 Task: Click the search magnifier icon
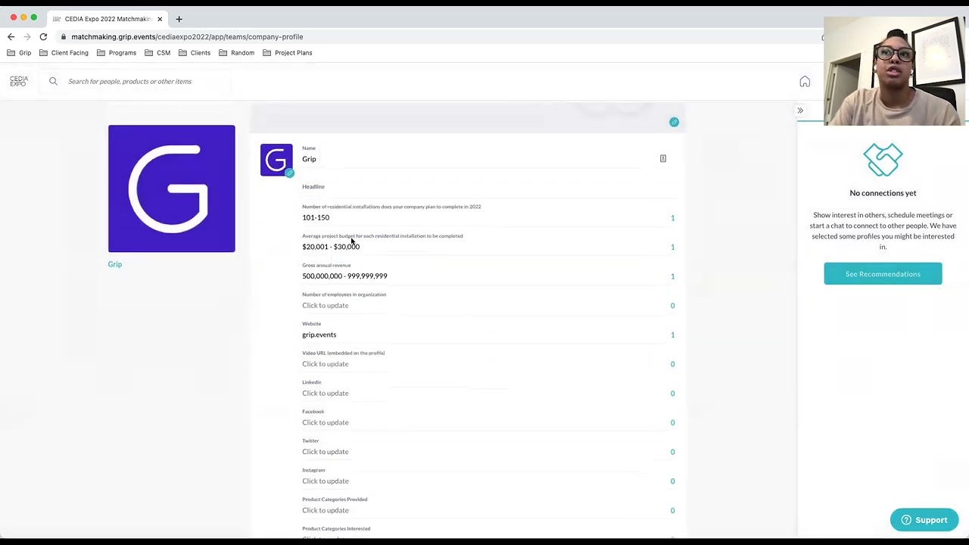(x=53, y=81)
